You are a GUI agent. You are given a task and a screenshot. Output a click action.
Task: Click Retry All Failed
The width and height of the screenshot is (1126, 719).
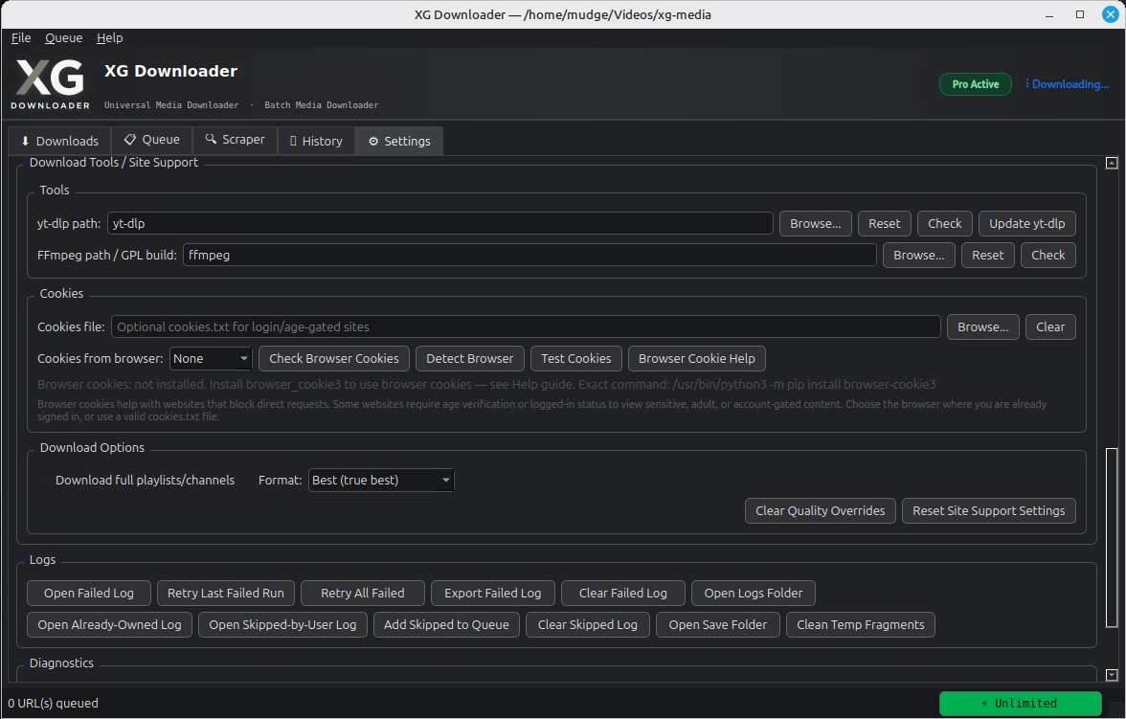point(363,594)
